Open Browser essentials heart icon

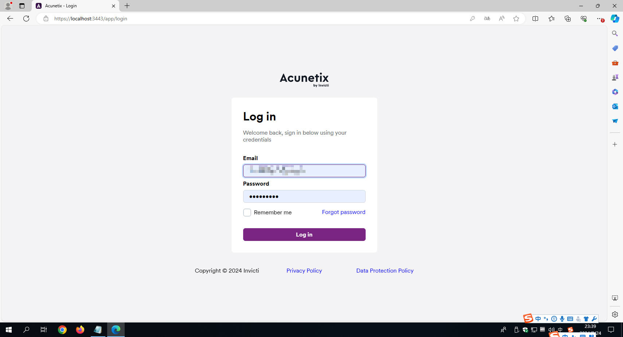click(x=584, y=19)
